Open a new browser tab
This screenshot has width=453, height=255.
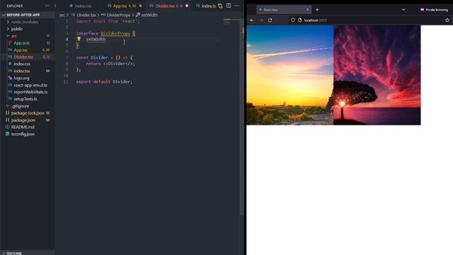point(317,9)
